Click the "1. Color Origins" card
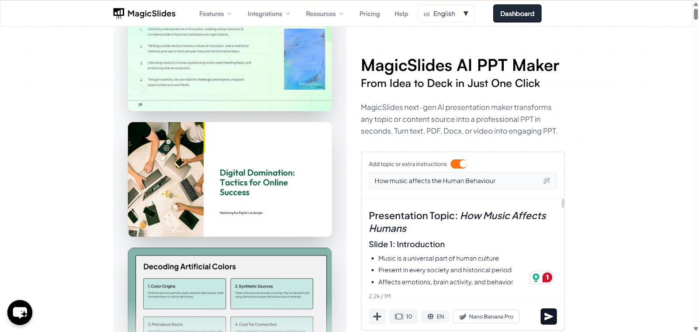This screenshot has width=699, height=332. [x=185, y=294]
